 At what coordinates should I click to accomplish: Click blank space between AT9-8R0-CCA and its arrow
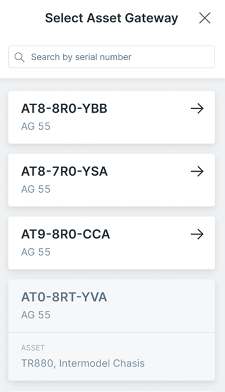[150, 234]
